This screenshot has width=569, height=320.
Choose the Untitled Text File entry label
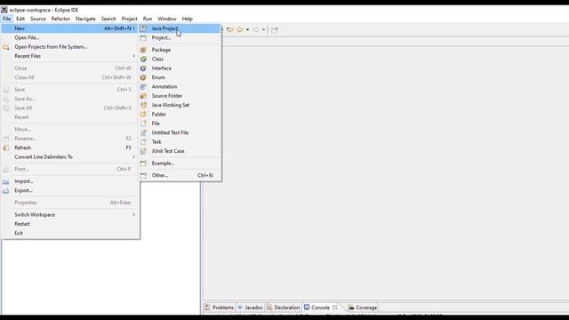tap(170, 132)
